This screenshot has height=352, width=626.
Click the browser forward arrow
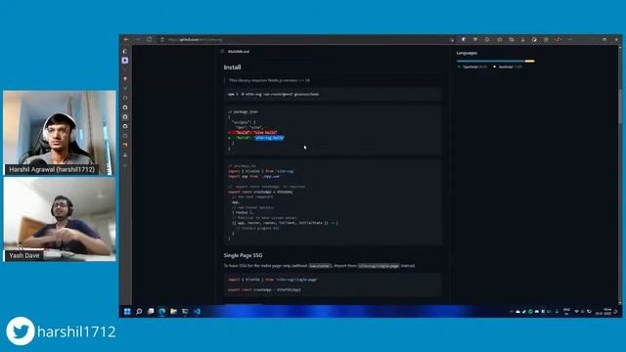coord(138,39)
